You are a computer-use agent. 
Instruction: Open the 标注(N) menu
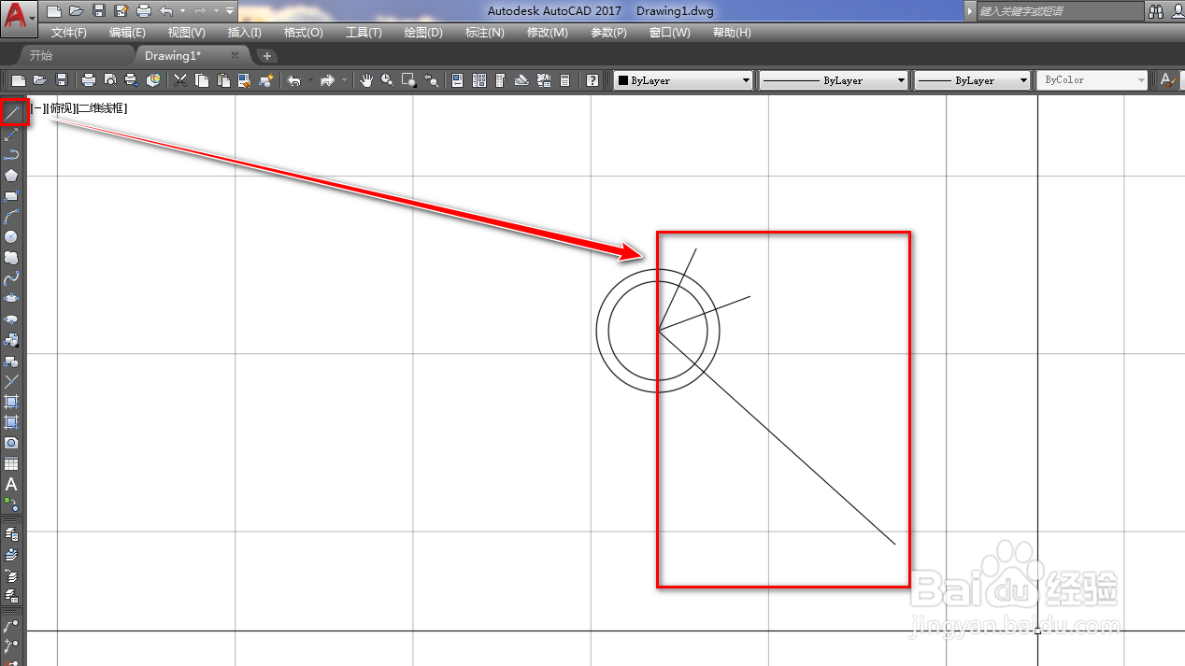[x=485, y=33]
